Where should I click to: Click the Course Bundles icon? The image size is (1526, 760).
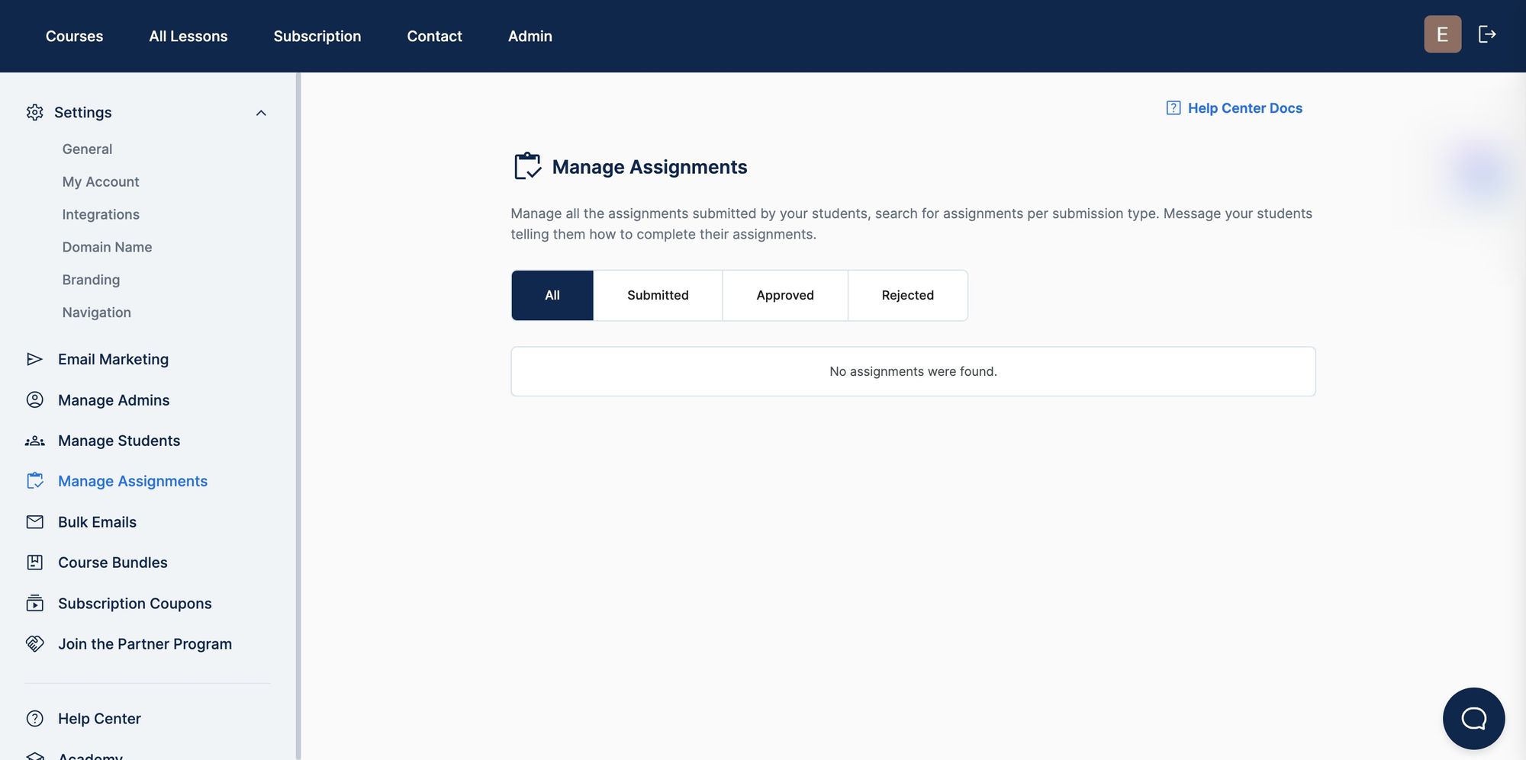point(35,563)
